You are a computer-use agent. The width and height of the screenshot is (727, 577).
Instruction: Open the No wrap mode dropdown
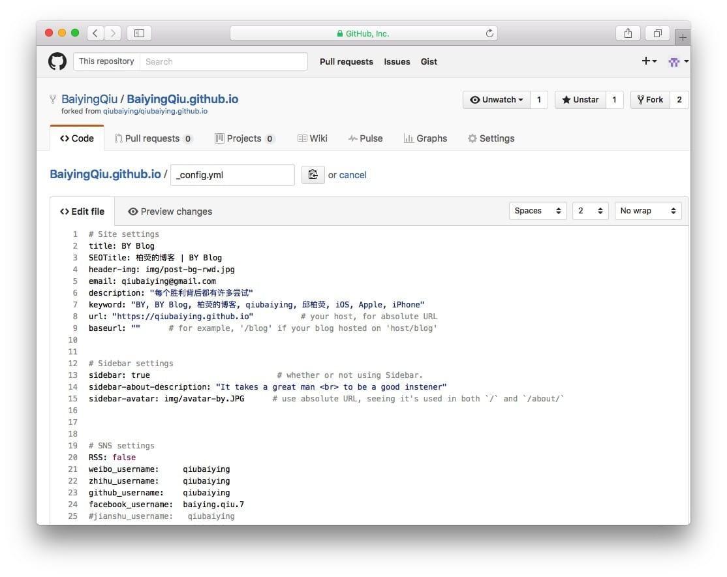pos(647,211)
